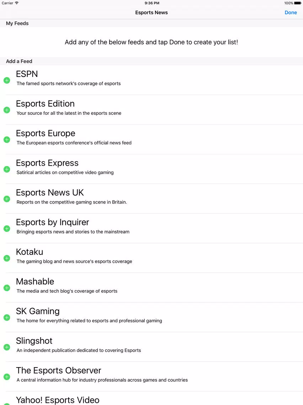
Task: Tap the My Feeds section header
Action: 17,23
